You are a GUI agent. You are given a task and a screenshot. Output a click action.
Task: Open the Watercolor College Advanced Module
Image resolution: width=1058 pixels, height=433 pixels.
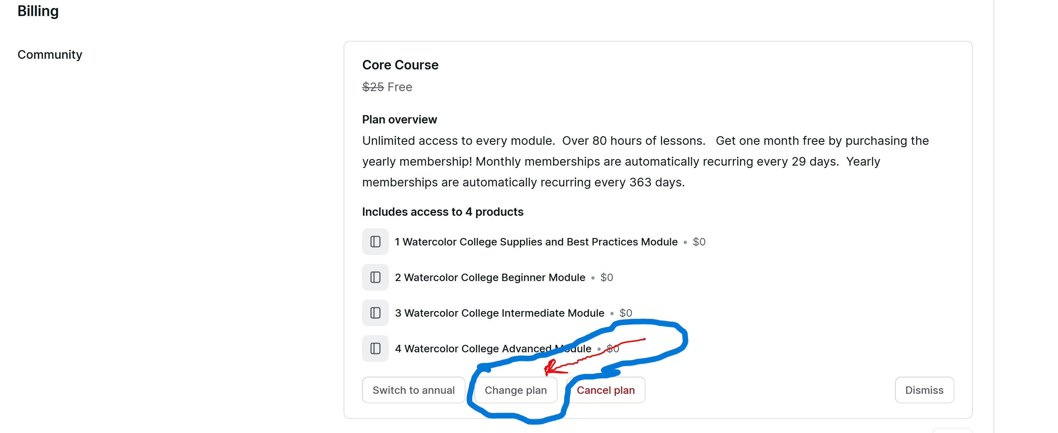[493, 348]
